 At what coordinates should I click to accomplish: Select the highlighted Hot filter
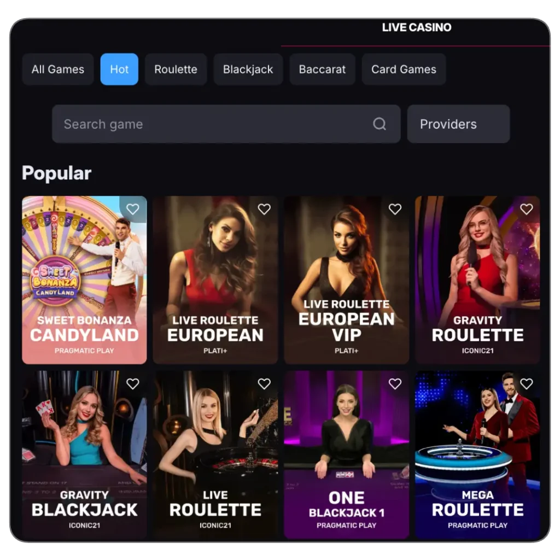(x=119, y=69)
